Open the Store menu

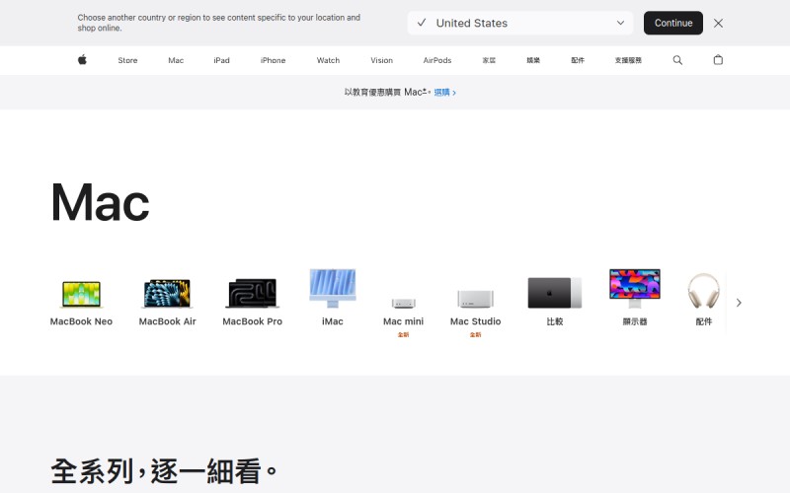click(127, 60)
